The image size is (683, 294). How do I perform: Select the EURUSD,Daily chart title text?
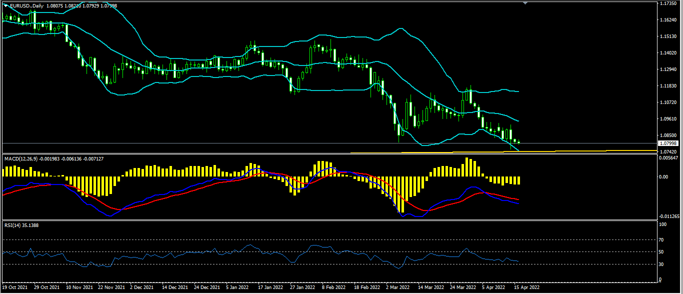tap(26, 5)
